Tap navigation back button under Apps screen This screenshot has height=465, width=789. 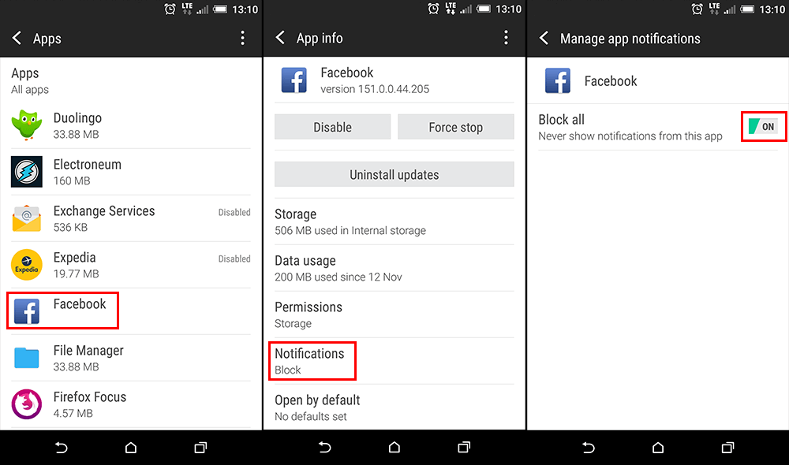tap(61, 448)
